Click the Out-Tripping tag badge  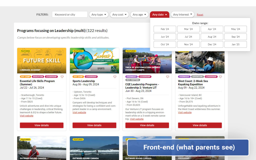click(133, 80)
